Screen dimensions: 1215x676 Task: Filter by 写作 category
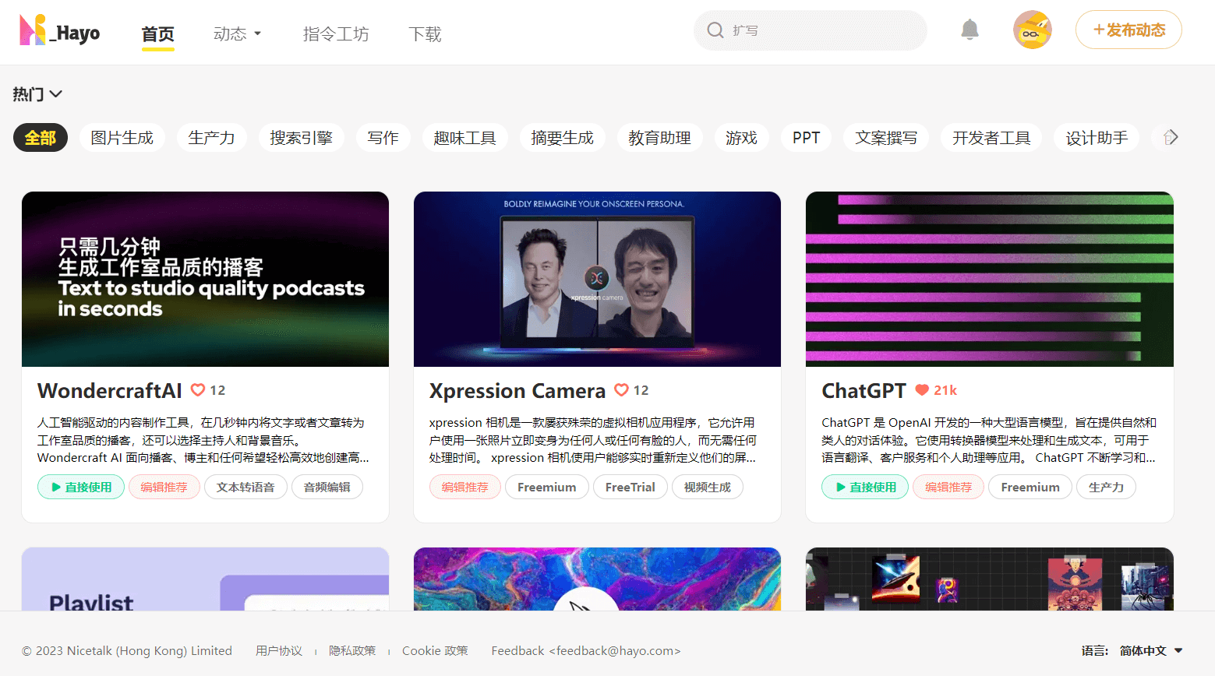tap(383, 138)
